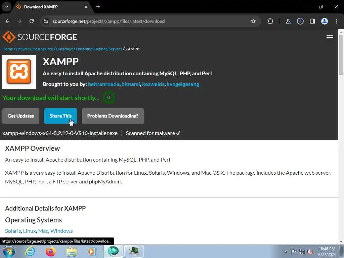344x258 pixels.
Task: Open the Mac operating system link
Action: [43, 231]
